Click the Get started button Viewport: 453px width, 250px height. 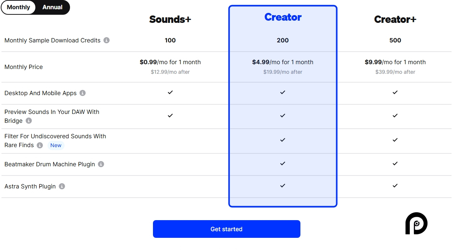[x=226, y=229]
